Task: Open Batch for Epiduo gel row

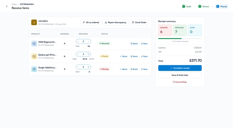Action: 134,56
